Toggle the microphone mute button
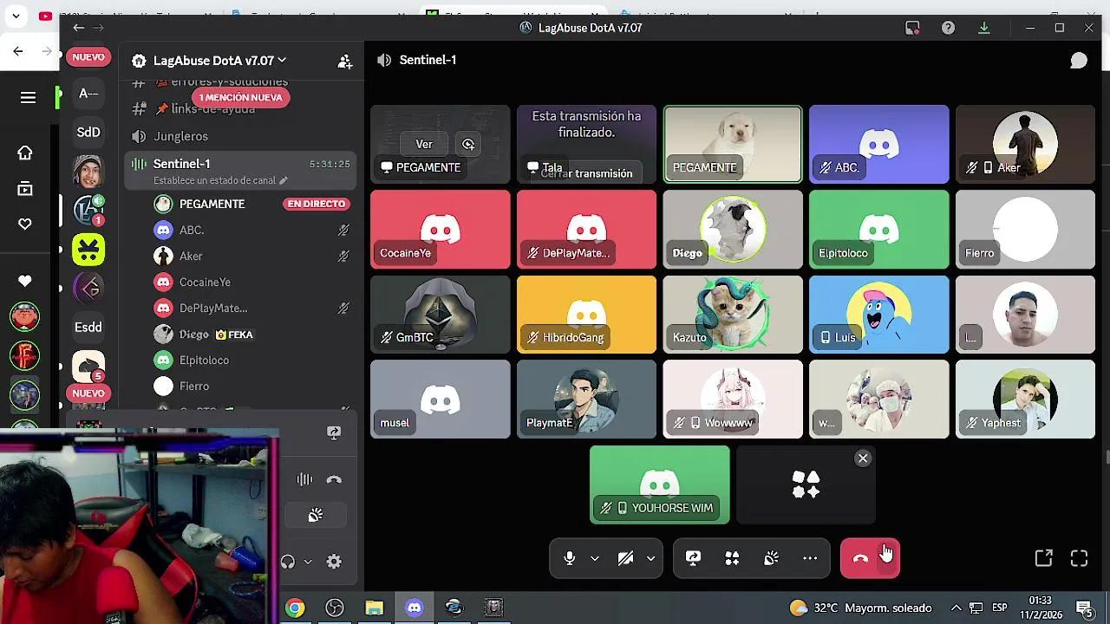Image resolution: width=1110 pixels, height=624 pixels. coord(570,559)
